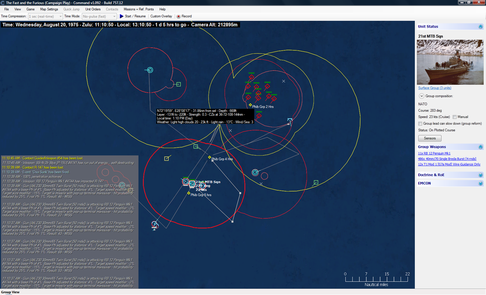Click the green square contact at far right
Screen dimensions: 486x295
316,182
